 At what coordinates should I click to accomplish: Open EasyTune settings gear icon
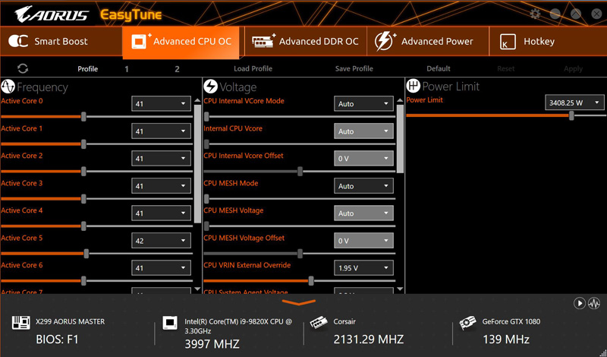[x=535, y=14]
